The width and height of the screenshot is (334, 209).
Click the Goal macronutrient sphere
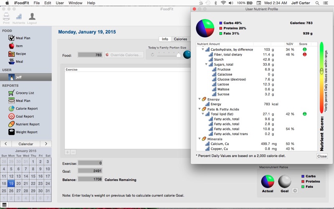pyautogui.click(x=285, y=181)
